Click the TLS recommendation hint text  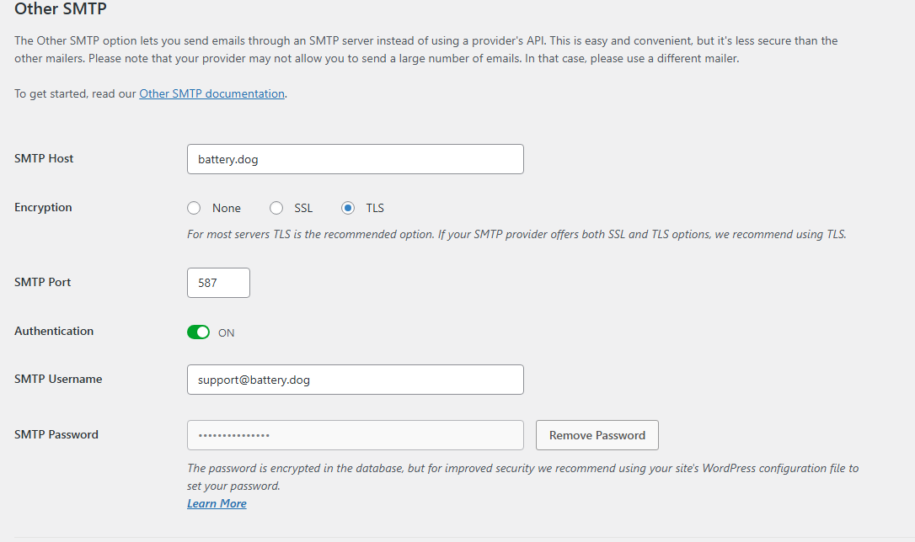[x=516, y=234]
